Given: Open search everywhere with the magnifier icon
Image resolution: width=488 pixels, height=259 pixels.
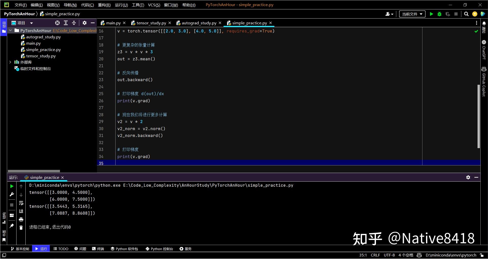Looking at the screenshot, I should (x=466, y=14).
